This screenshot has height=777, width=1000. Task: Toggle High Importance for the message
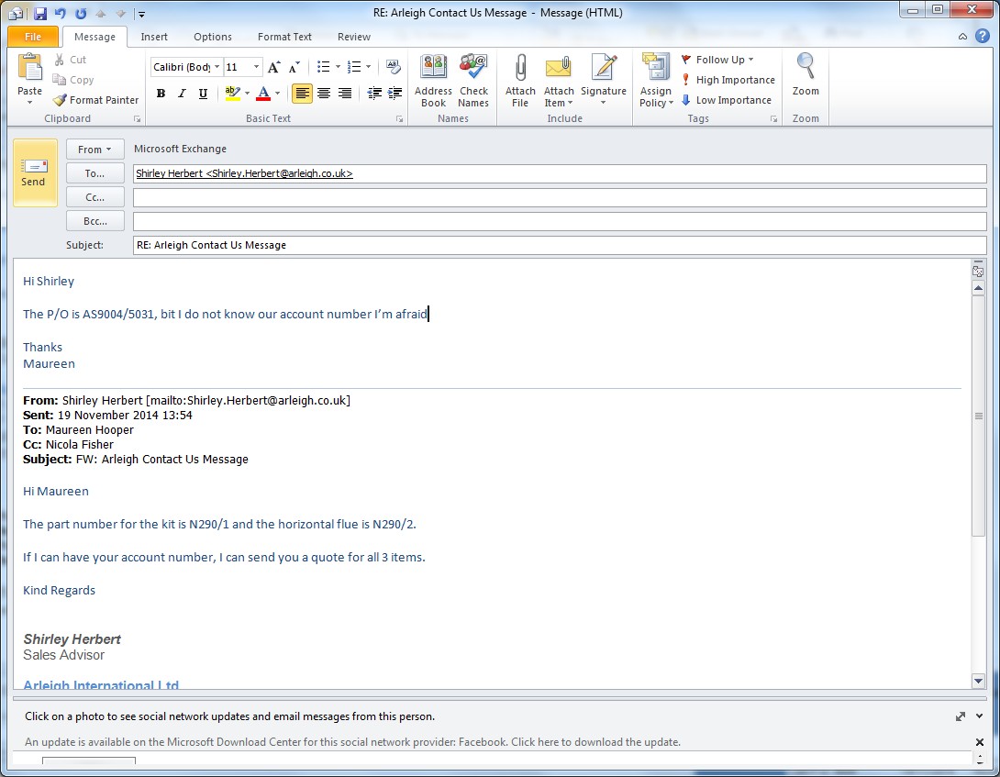(728, 80)
